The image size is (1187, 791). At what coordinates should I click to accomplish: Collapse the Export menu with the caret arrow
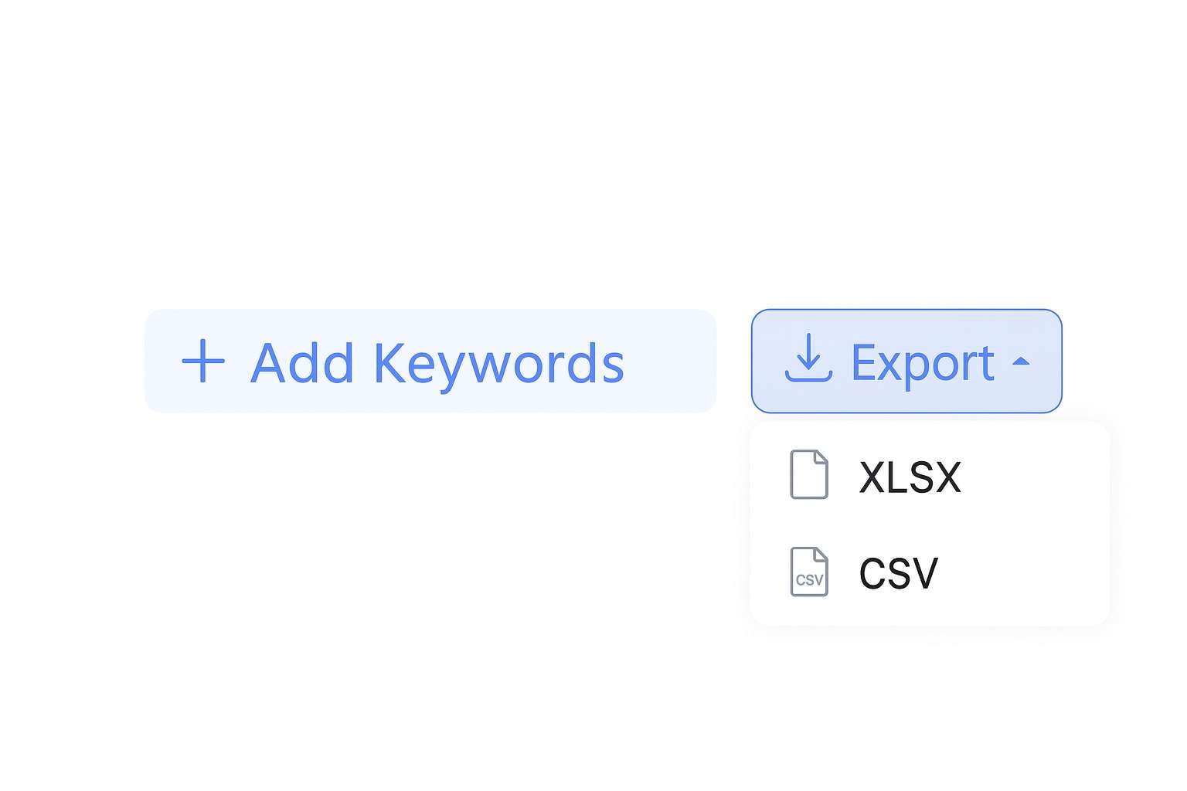(1021, 361)
